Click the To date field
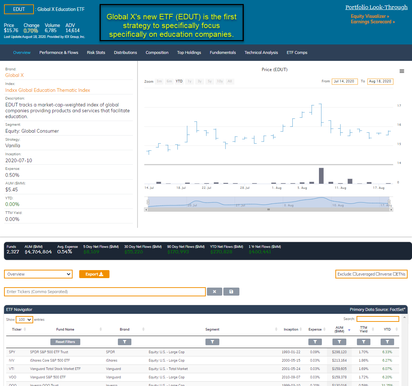Viewport: 412px width, 386px height. (x=380, y=81)
